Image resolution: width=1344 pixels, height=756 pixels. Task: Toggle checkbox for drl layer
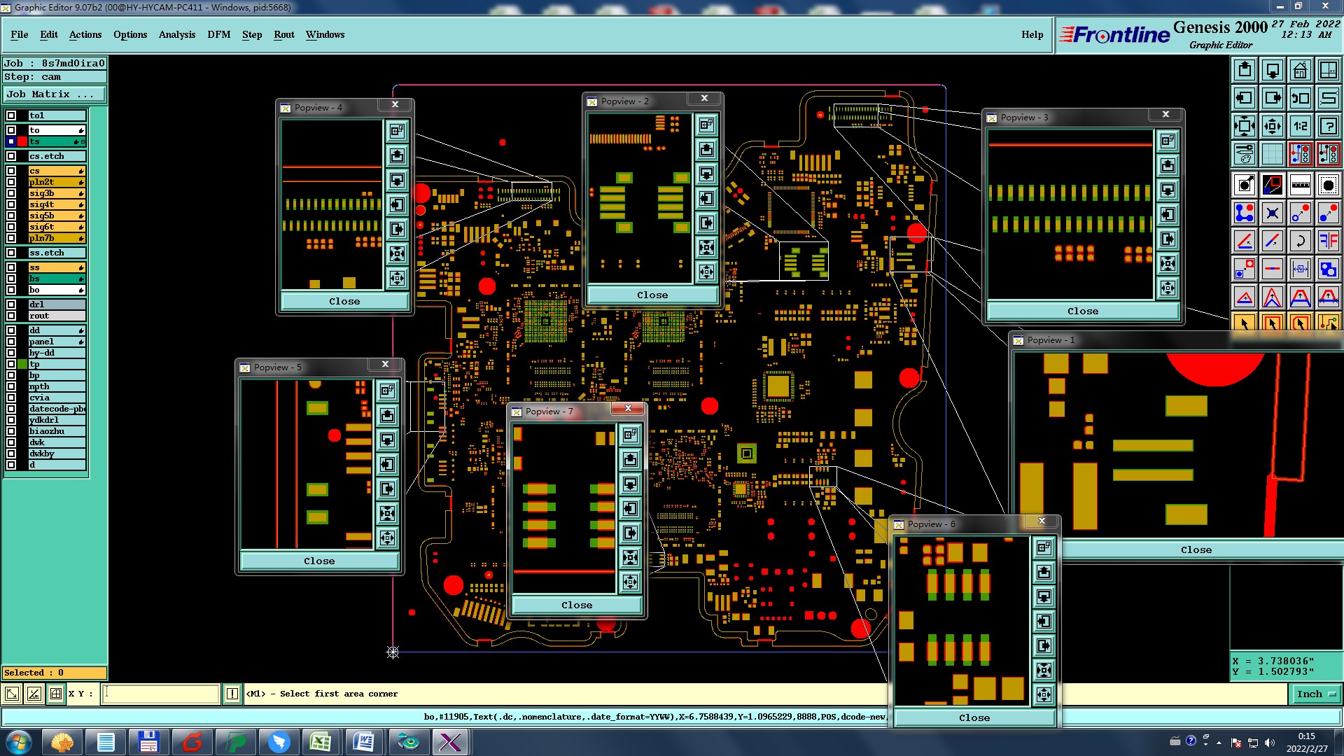coord(11,304)
